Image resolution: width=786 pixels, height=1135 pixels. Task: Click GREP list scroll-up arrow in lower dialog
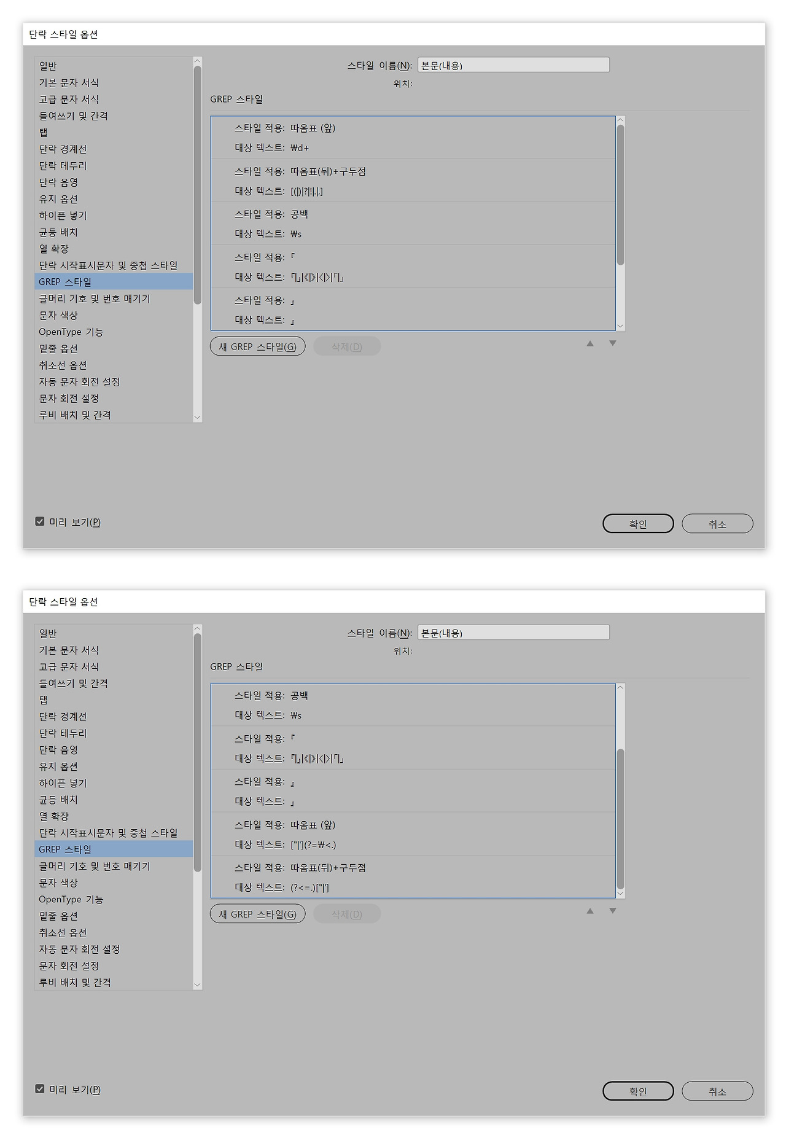(x=620, y=688)
